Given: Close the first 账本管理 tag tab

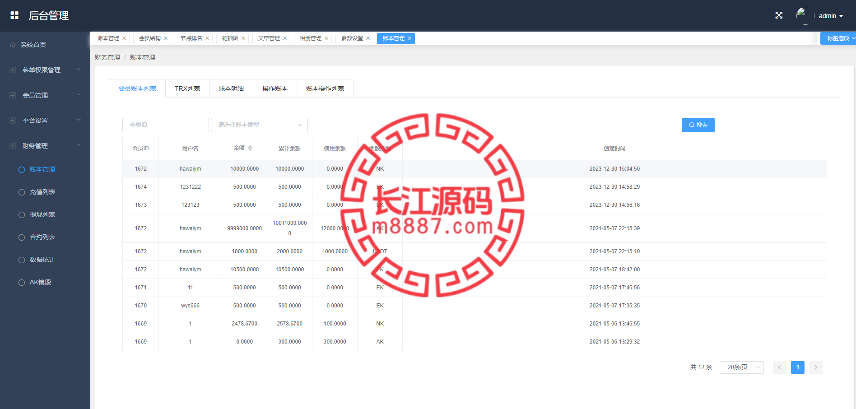Looking at the screenshot, I should click(124, 38).
